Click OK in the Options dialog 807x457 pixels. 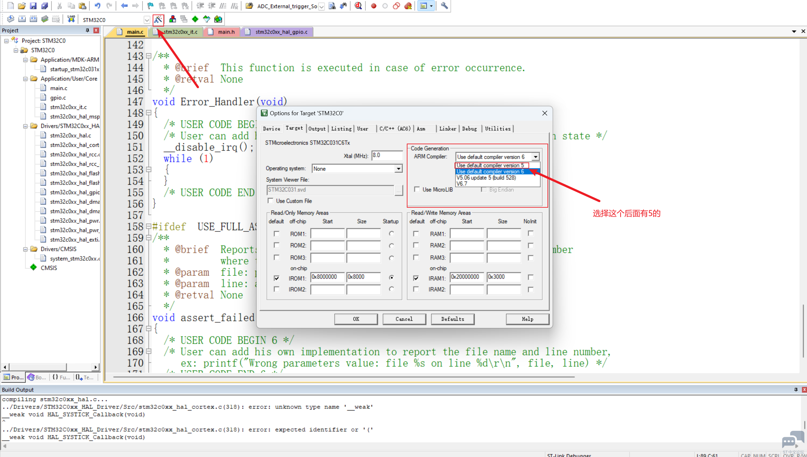coord(356,319)
